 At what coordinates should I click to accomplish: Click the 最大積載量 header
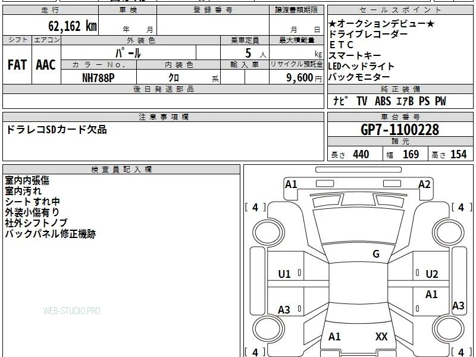pyautogui.click(x=296, y=40)
